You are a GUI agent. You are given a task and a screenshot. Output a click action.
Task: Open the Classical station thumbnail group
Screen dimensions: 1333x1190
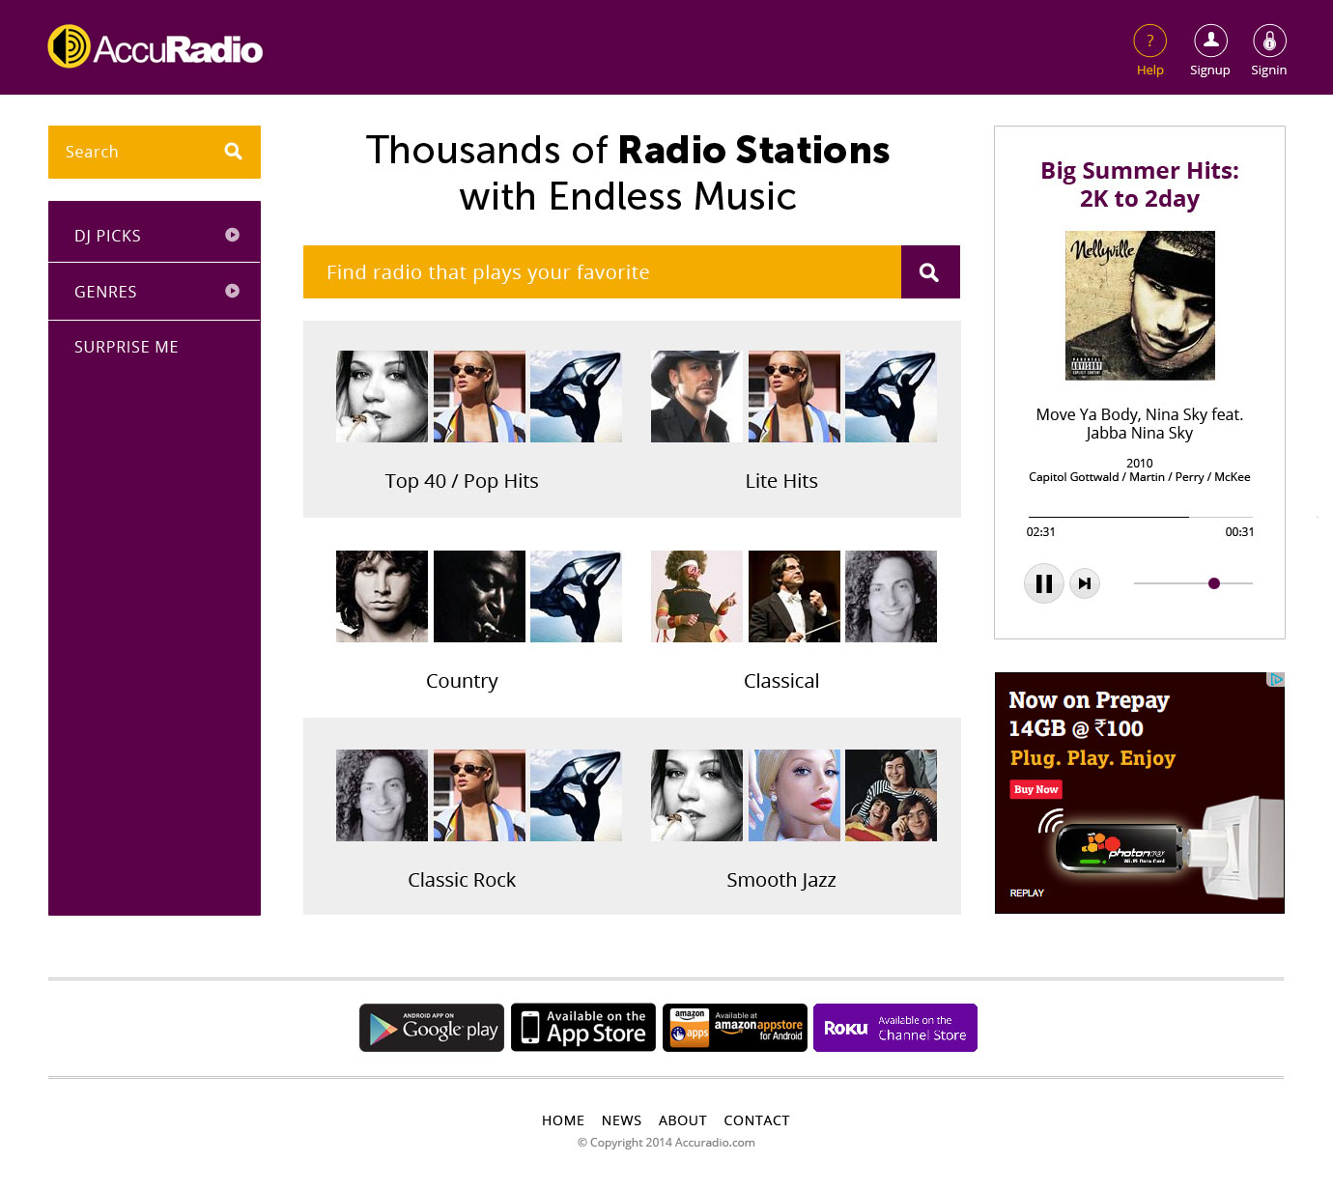793,597
